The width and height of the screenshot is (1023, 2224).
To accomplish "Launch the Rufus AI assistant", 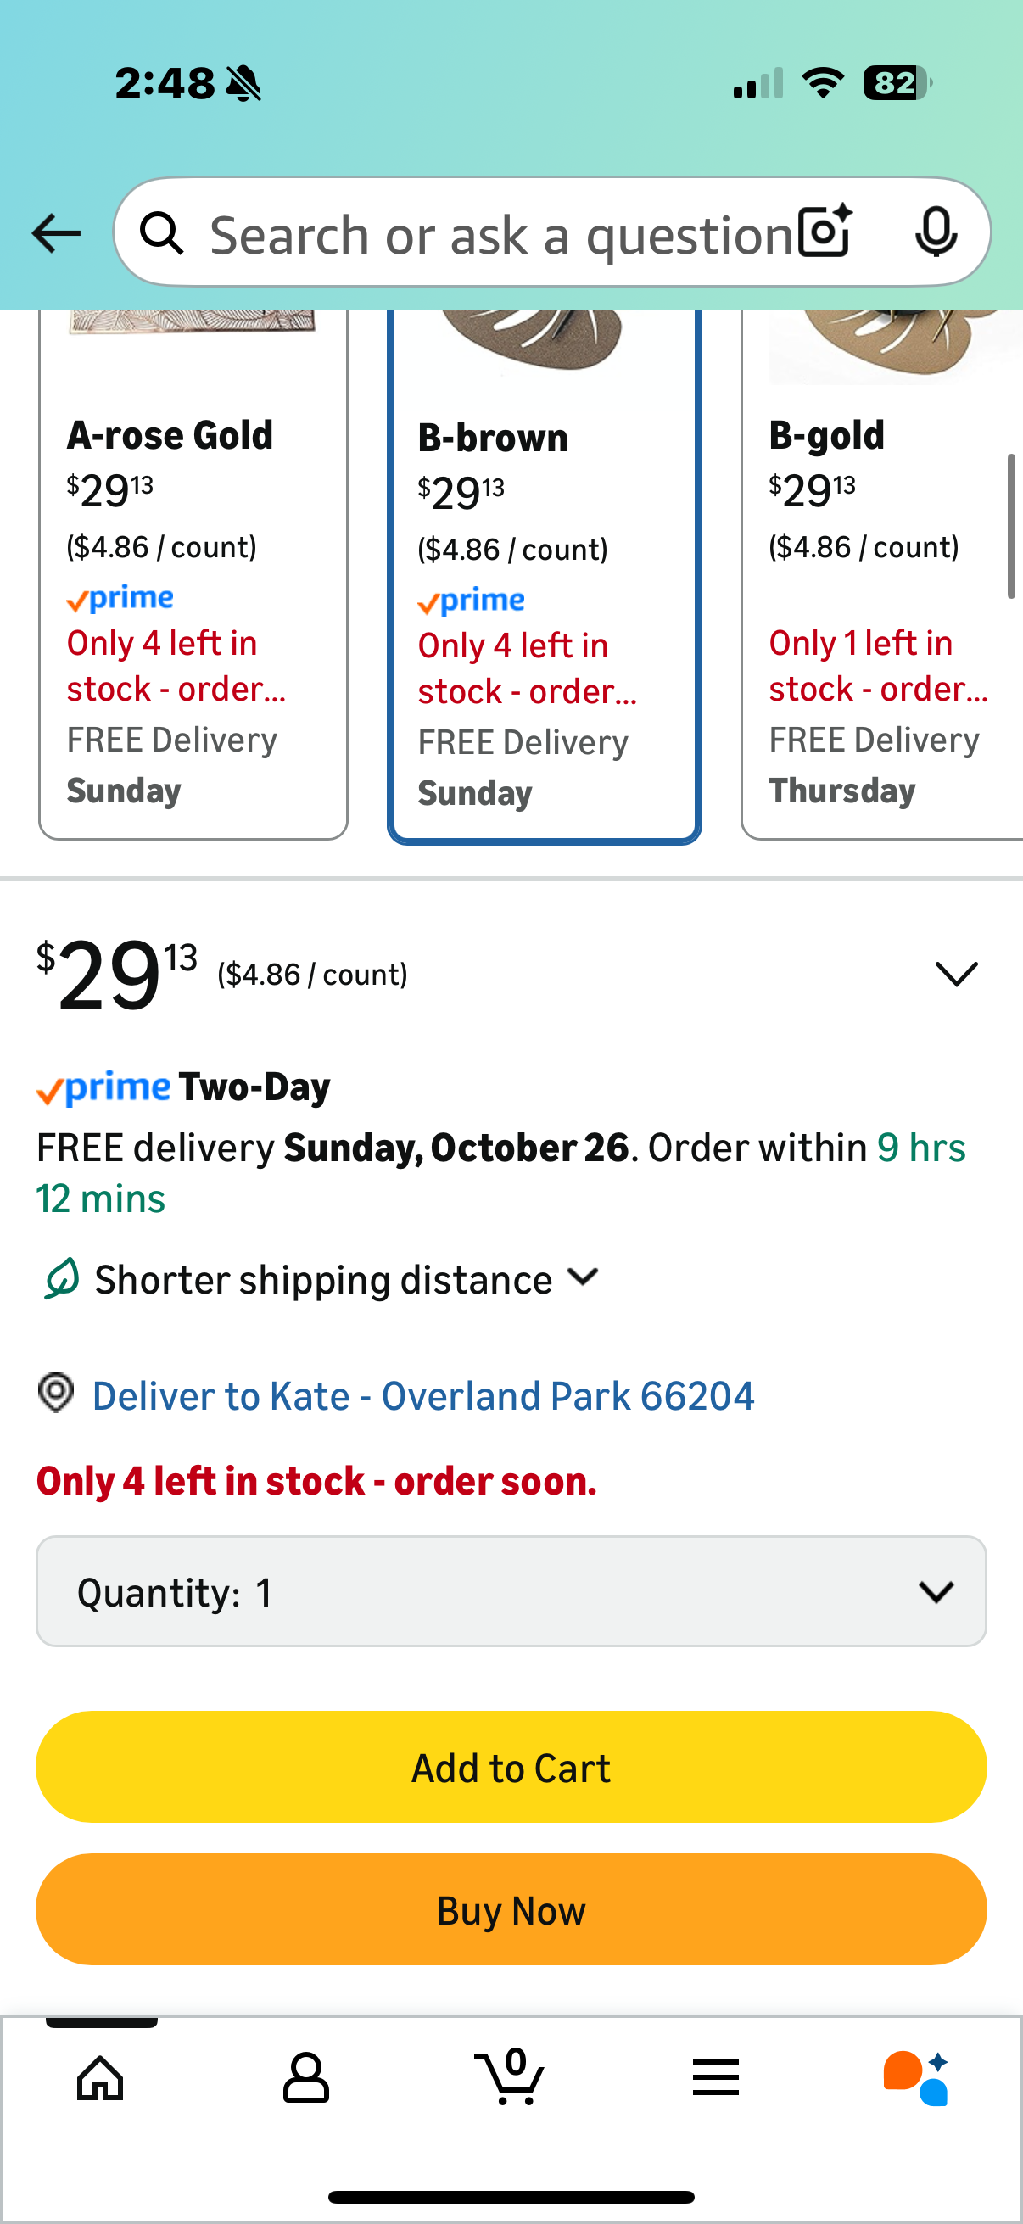I will point(916,2076).
